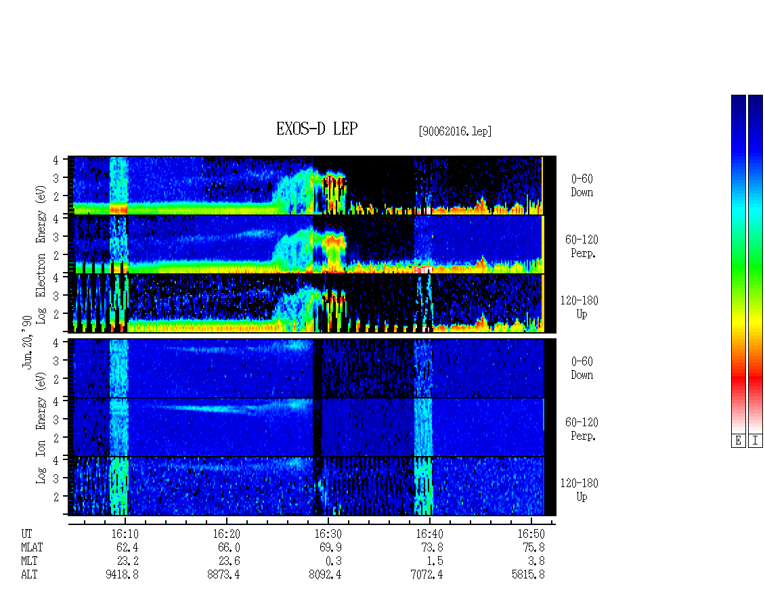
Task: Click MLT value 23.6
Action: tap(229, 562)
